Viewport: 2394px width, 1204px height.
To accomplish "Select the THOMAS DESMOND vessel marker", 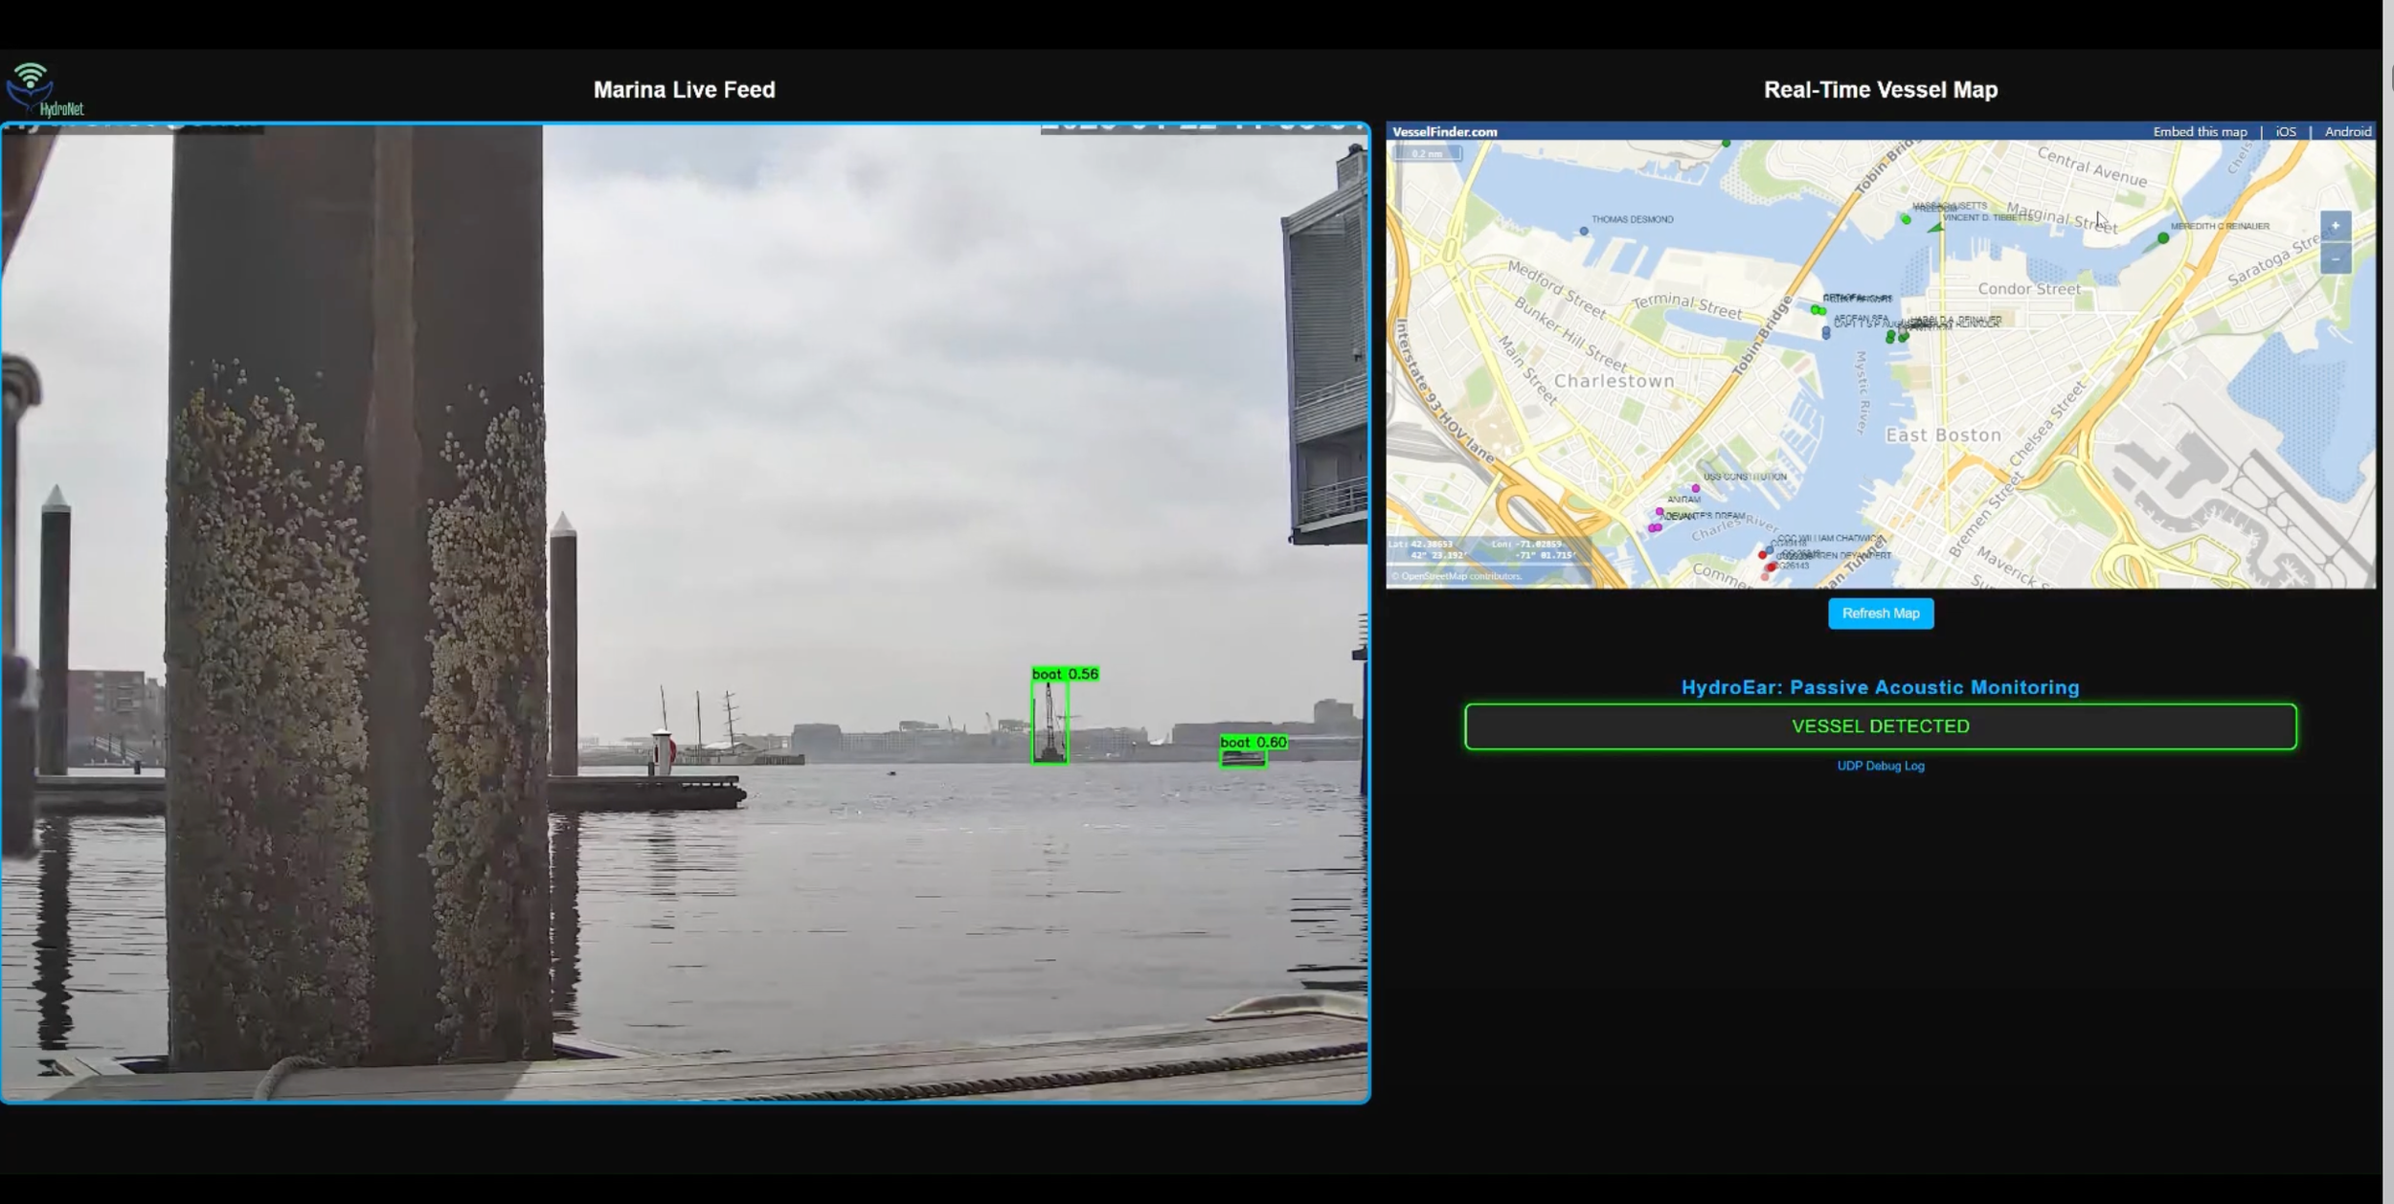I will tap(1584, 232).
